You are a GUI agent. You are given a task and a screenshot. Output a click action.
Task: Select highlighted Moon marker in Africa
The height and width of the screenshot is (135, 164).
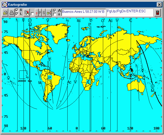[88, 82]
